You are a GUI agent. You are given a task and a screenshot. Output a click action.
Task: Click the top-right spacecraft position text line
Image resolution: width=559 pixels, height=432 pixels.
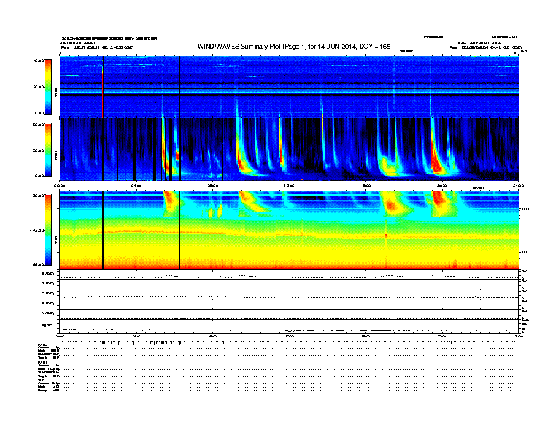(x=486, y=47)
